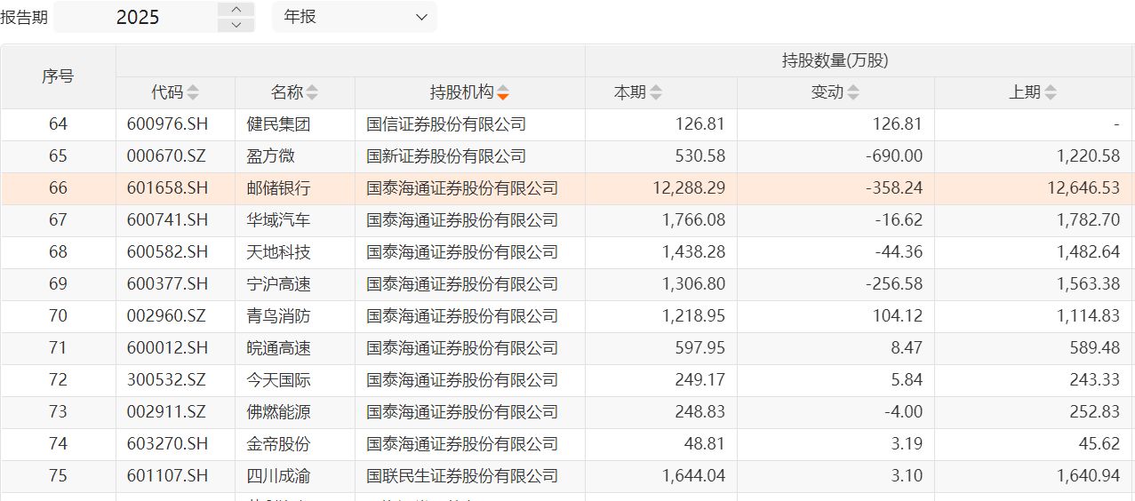Select the 天地科技 stock name
The height and width of the screenshot is (501, 1135).
[x=279, y=252]
